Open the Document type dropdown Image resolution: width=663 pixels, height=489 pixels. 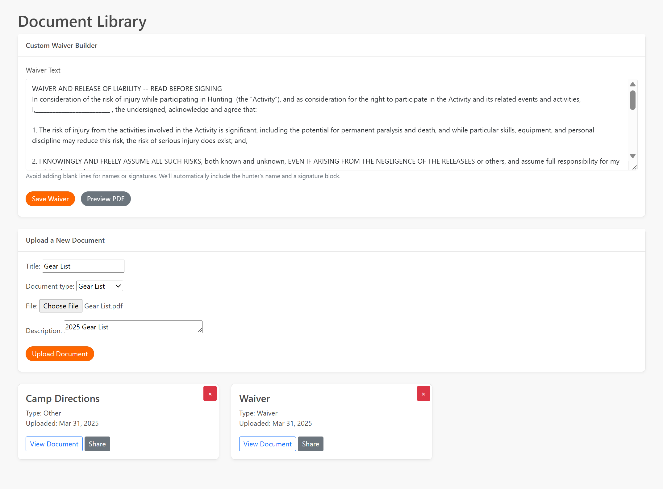[99, 286]
